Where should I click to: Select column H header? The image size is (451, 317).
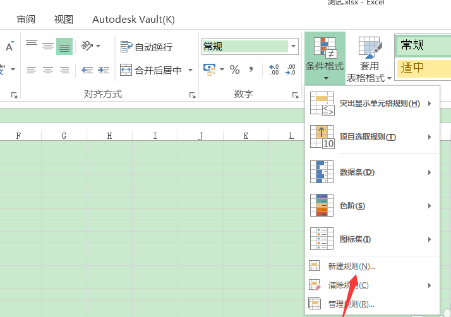(109, 136)
